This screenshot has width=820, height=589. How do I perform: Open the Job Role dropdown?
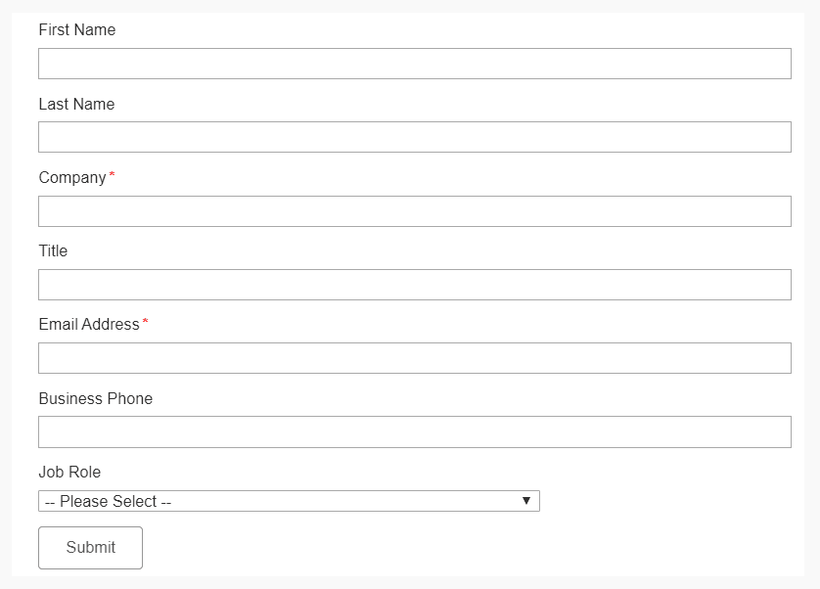[x=287, y=500]
